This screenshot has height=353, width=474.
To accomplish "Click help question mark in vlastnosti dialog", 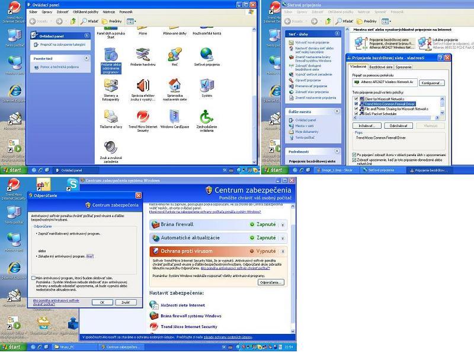I will coord(441,58).
